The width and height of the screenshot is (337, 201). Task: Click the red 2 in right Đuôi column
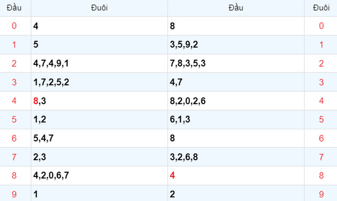click(321, 63)
